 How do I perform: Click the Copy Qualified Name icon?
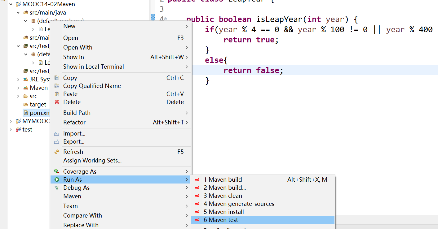pyautogui.click(x=57, y=86)
